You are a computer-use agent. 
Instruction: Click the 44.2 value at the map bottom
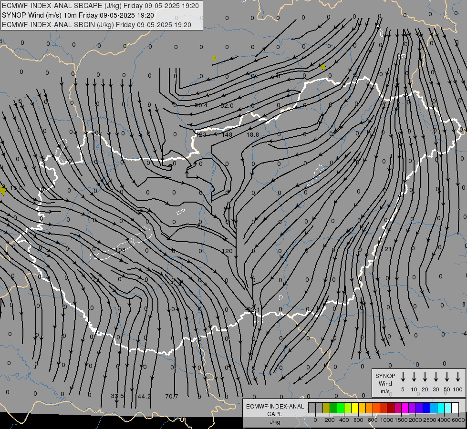click(x=144, y=396)
